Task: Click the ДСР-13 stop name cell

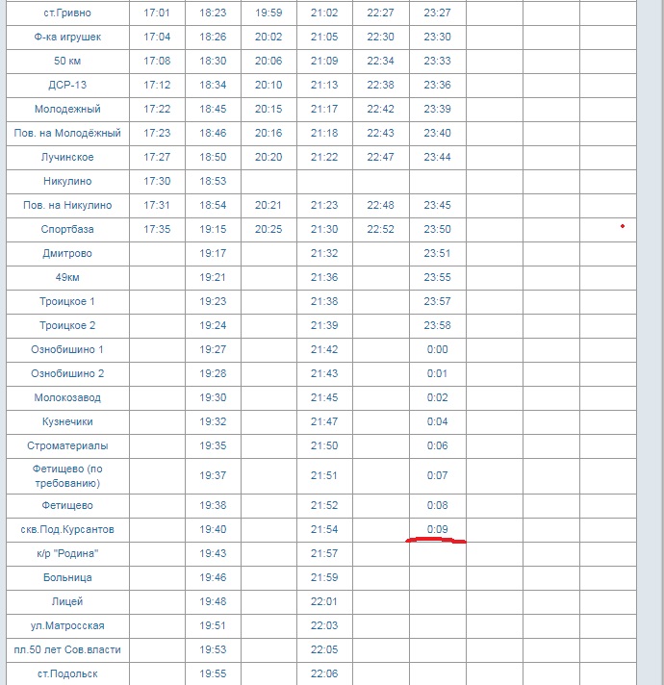Action: 65,85
